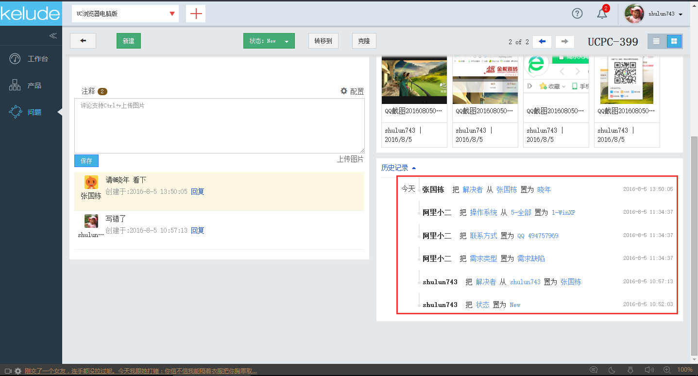Click the zoom magnifier icon
This screenshot has height=376, width=698.
pos(667,370)
